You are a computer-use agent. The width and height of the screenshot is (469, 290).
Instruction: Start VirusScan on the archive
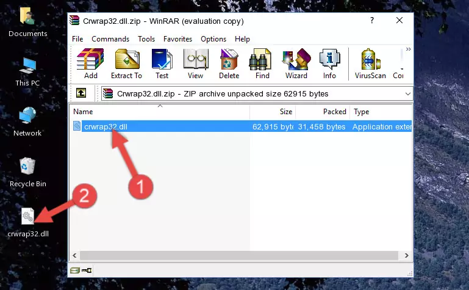[370, 63]
